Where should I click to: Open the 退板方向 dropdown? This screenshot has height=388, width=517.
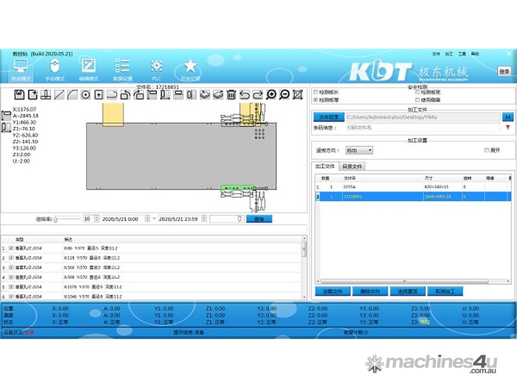click(x=359, y=150)
